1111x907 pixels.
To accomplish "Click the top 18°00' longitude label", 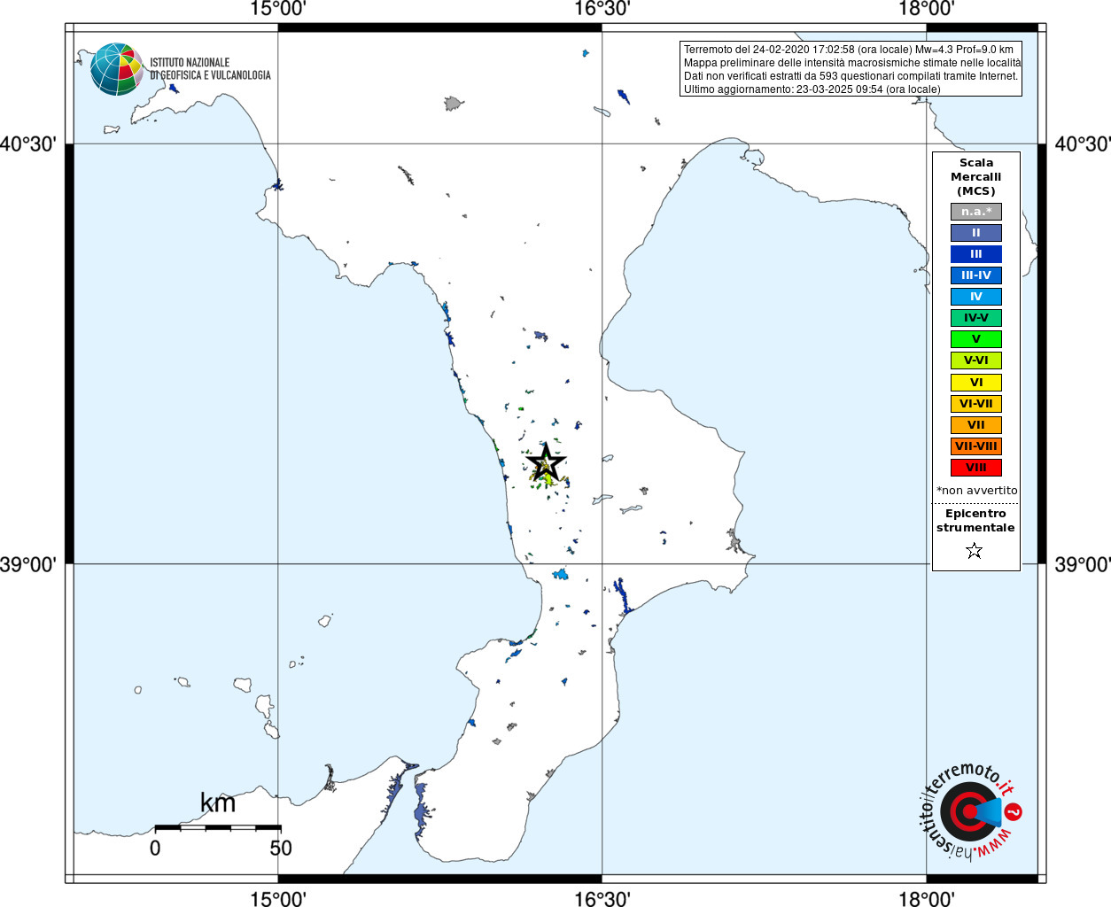I will (x=927, y=9).
